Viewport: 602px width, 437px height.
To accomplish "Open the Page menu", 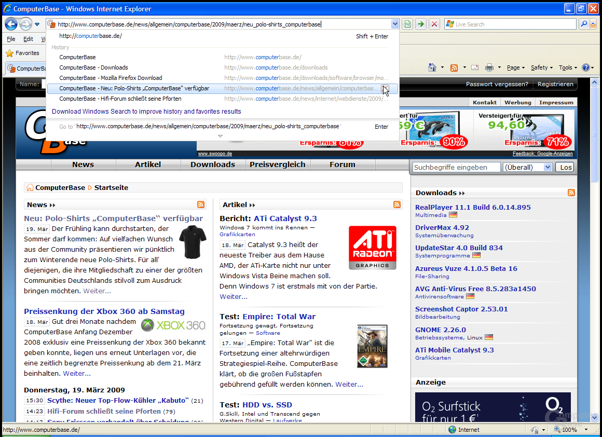I will (x=516, y=67).
